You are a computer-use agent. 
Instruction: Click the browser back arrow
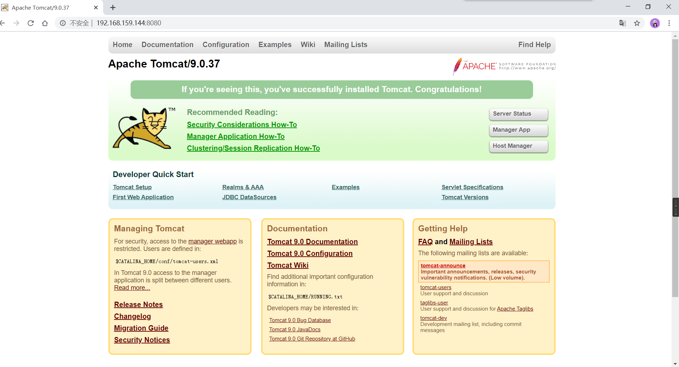coord(2,23)
